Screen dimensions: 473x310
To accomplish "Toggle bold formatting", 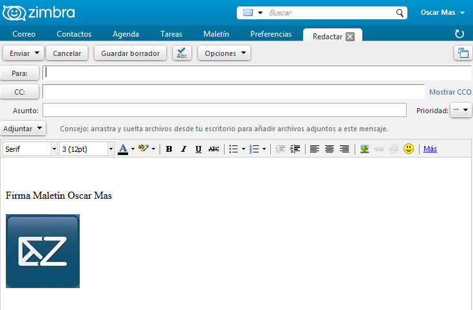I will pyautogui.click(x=169, y=149).
